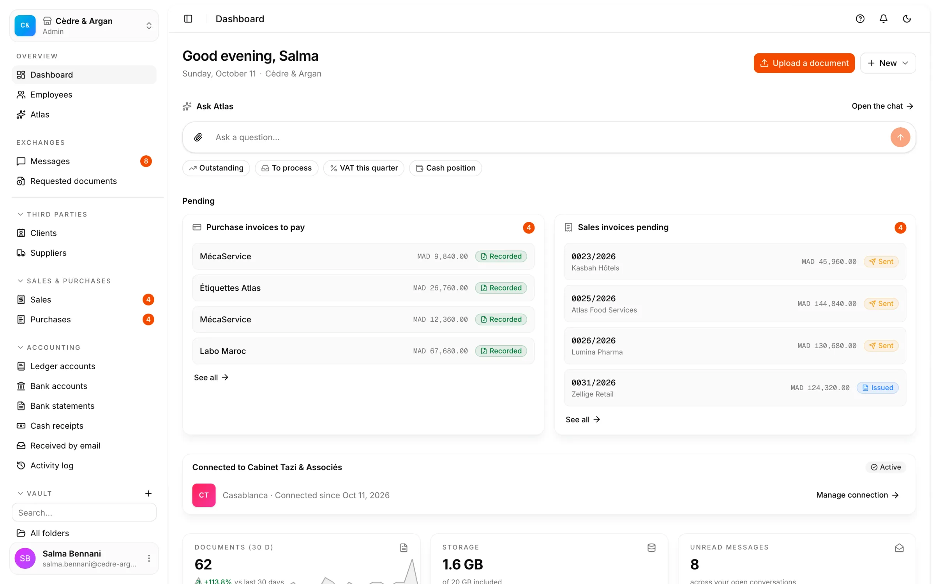Open the Étiquettes Atlas invoice row
The width and height of the screenshot is (935, 584).
pos(363,288)
